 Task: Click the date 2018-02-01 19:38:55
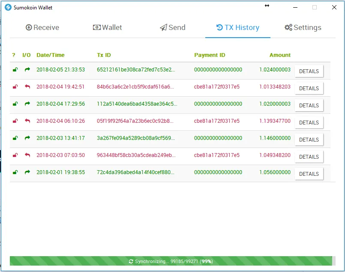61,172
